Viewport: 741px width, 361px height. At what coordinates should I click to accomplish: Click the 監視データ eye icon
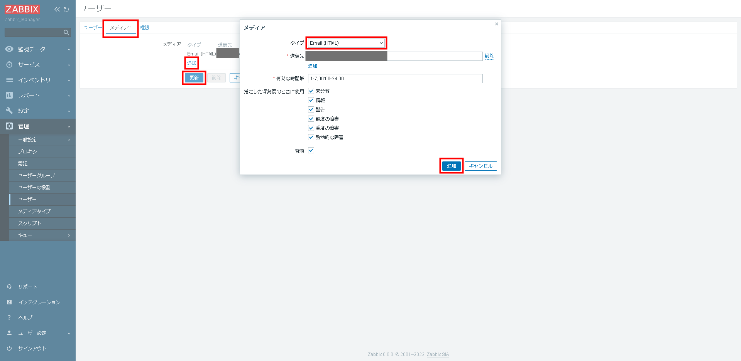click(x=9, y=49)
